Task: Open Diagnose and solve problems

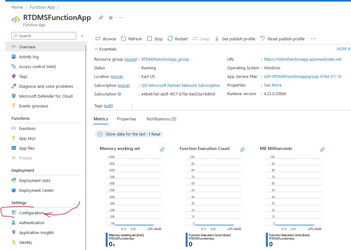Action: (x=46, y=86)
